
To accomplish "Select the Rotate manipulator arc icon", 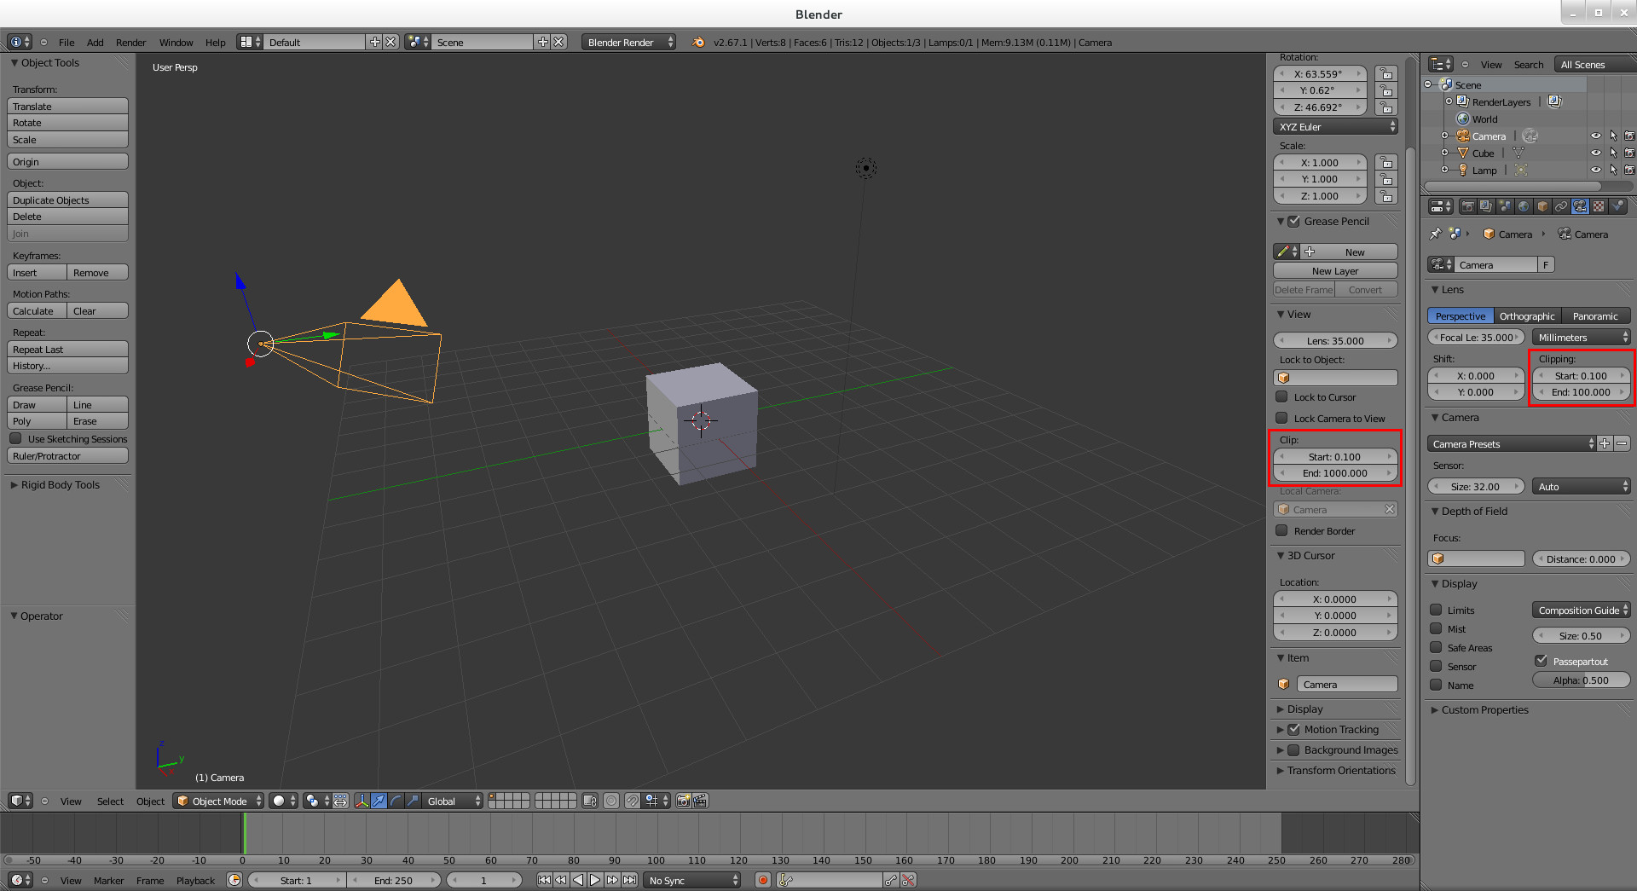I will 396,801.
